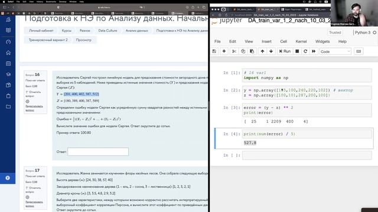Click the home icon in the blue sidebar
The height and width of the screenshot is (212, 378).
(8, 52)
